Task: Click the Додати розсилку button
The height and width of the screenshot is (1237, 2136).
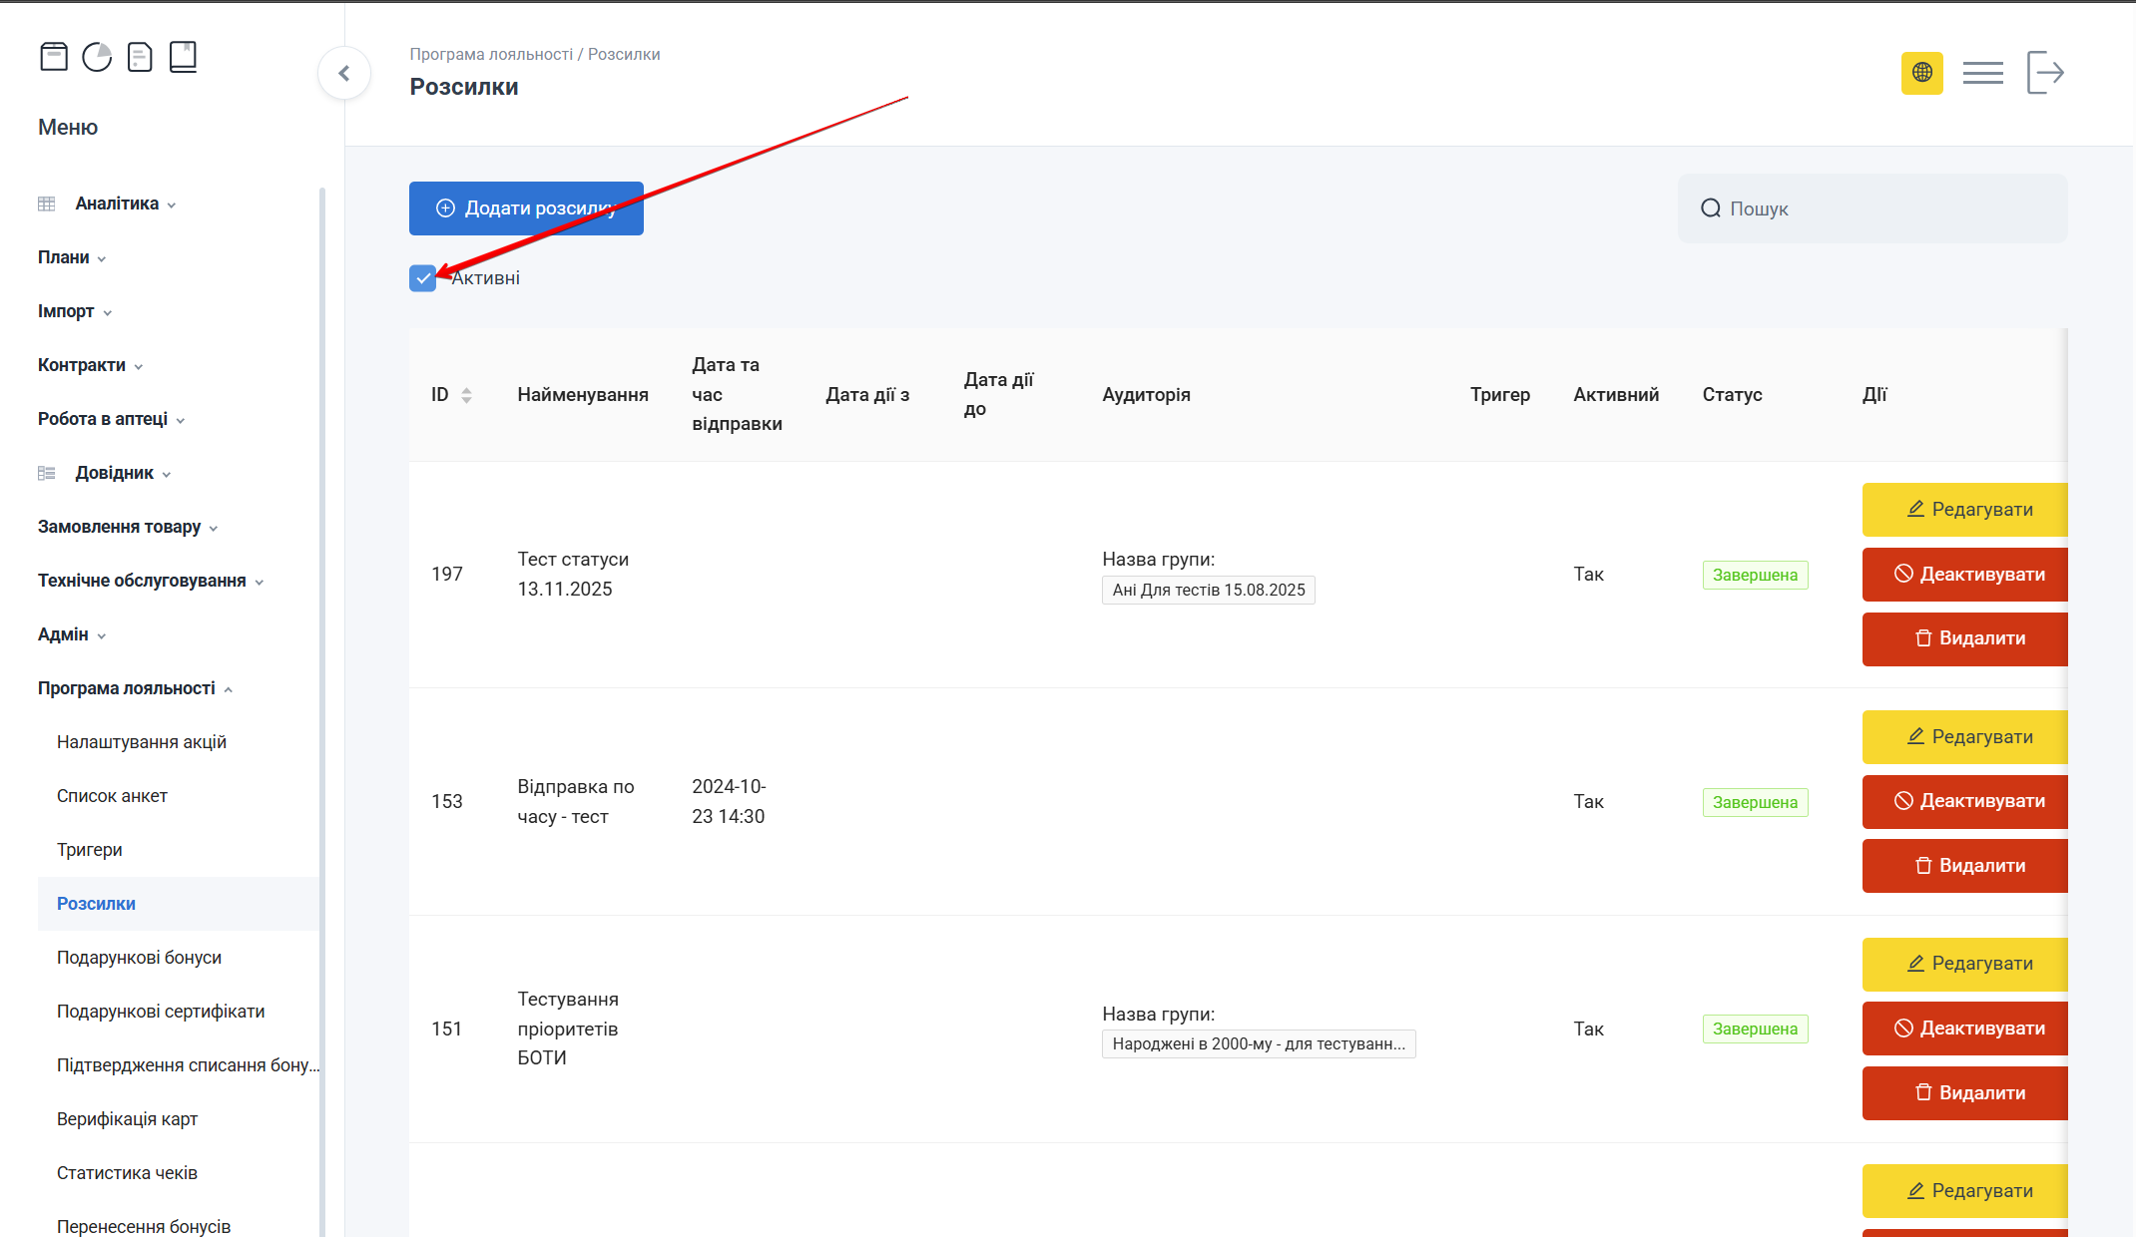Action: (x=526, y=208)
